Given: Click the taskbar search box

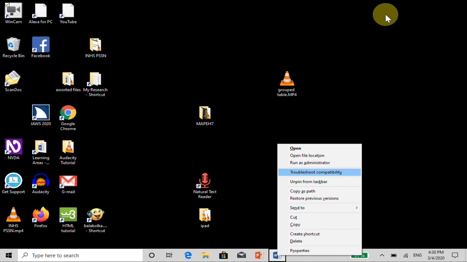Looking at the screenshot, I should tap(80, 255).
